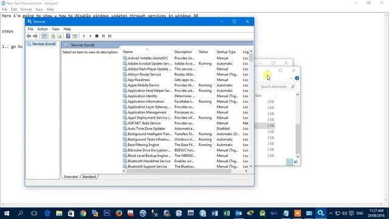Expand ribbon chevron in Administrative Tools window
The width and height of the screenshot is (389, 219).
pos(291,78)
